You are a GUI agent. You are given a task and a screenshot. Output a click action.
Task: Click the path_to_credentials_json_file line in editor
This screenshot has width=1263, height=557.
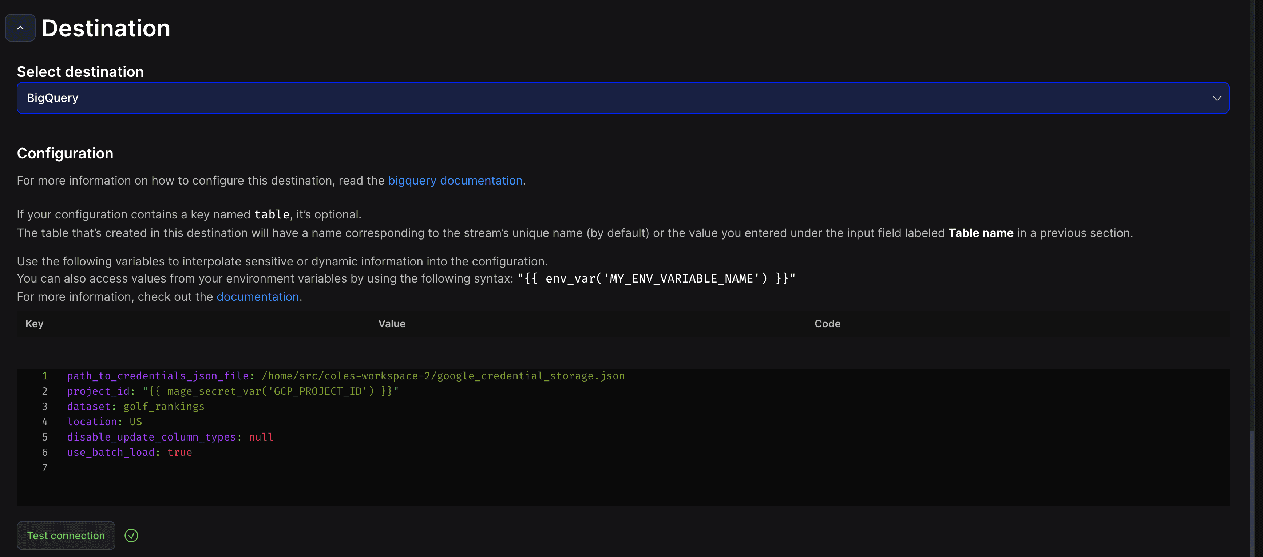point(346,376)
